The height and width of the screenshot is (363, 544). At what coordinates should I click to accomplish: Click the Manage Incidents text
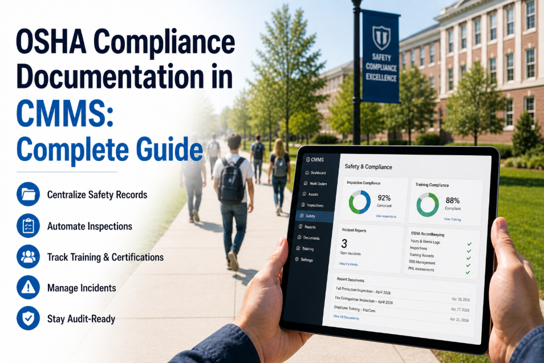82,288
